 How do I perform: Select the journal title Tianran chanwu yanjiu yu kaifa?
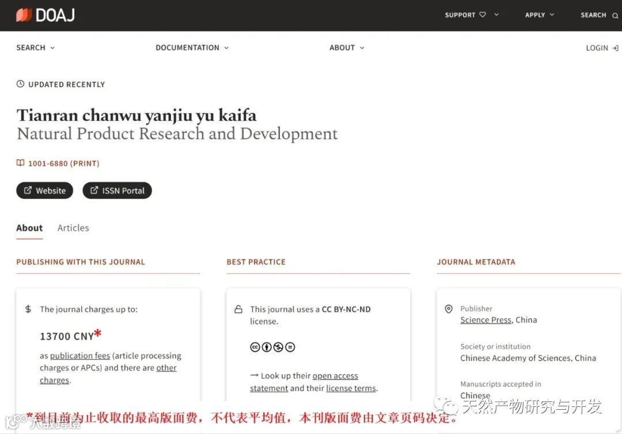point(136,115)
